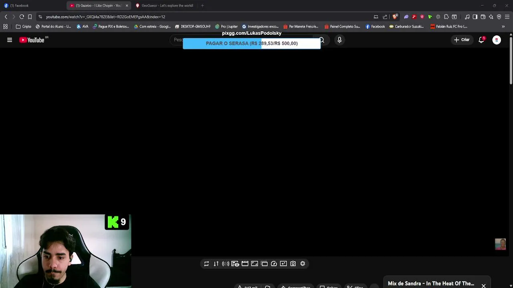Click the dashed-frame screen icon in player toolbar
Viewport: 513px width, 288px height.
tap(264, 264)
